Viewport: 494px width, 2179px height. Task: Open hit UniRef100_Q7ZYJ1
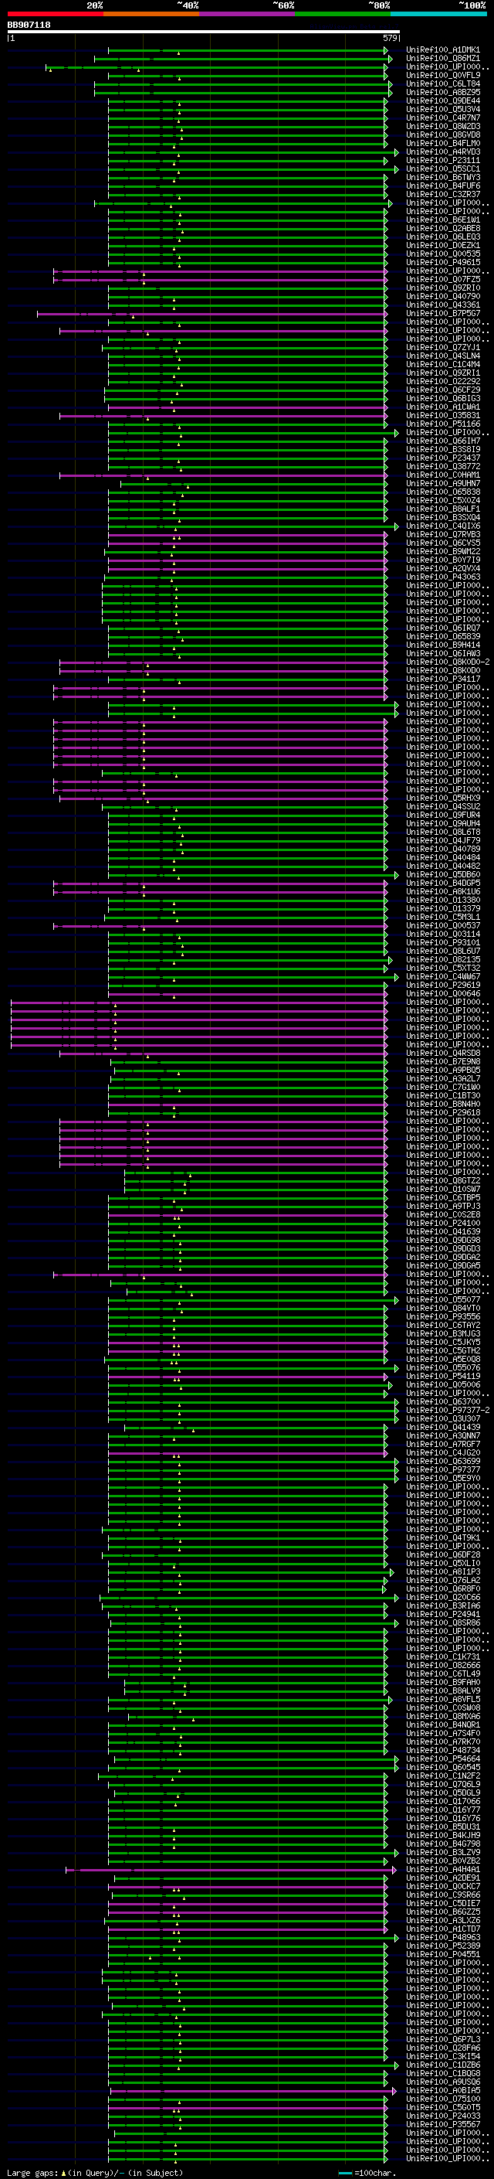(x=443, y=348)
